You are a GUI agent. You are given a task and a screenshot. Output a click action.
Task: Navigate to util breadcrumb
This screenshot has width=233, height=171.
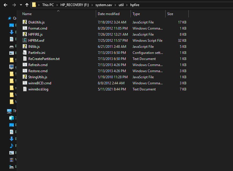point(121,5)
